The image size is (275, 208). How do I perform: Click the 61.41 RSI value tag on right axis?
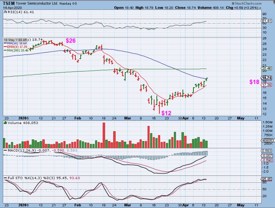(x=267, y=21)
